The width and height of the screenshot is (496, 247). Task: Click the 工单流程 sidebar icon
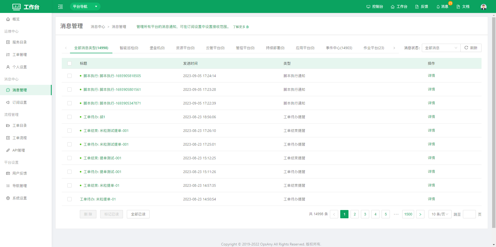pyautogui.click(x=8, y=138)
